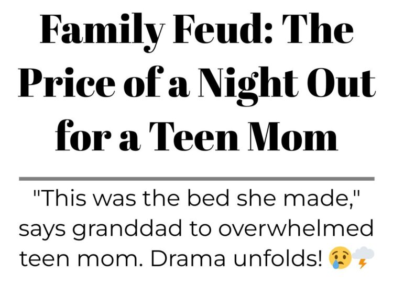Select the word "Teen" in the headline

click(194, 136)
